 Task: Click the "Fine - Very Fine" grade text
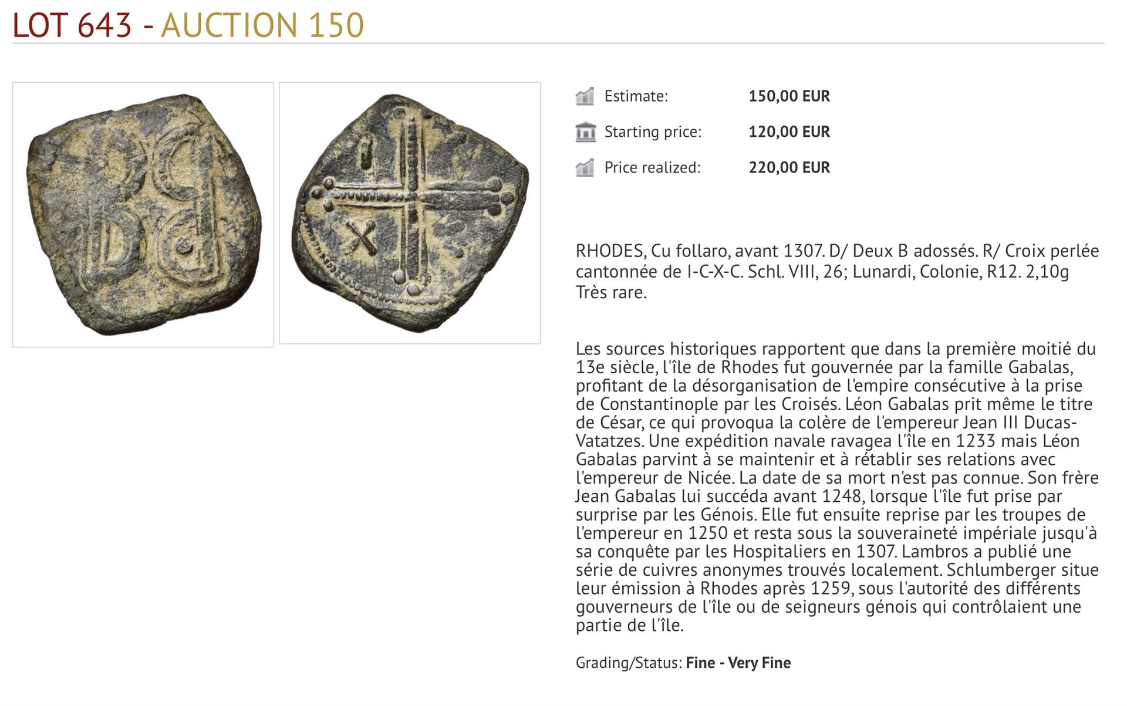[738, 663]
